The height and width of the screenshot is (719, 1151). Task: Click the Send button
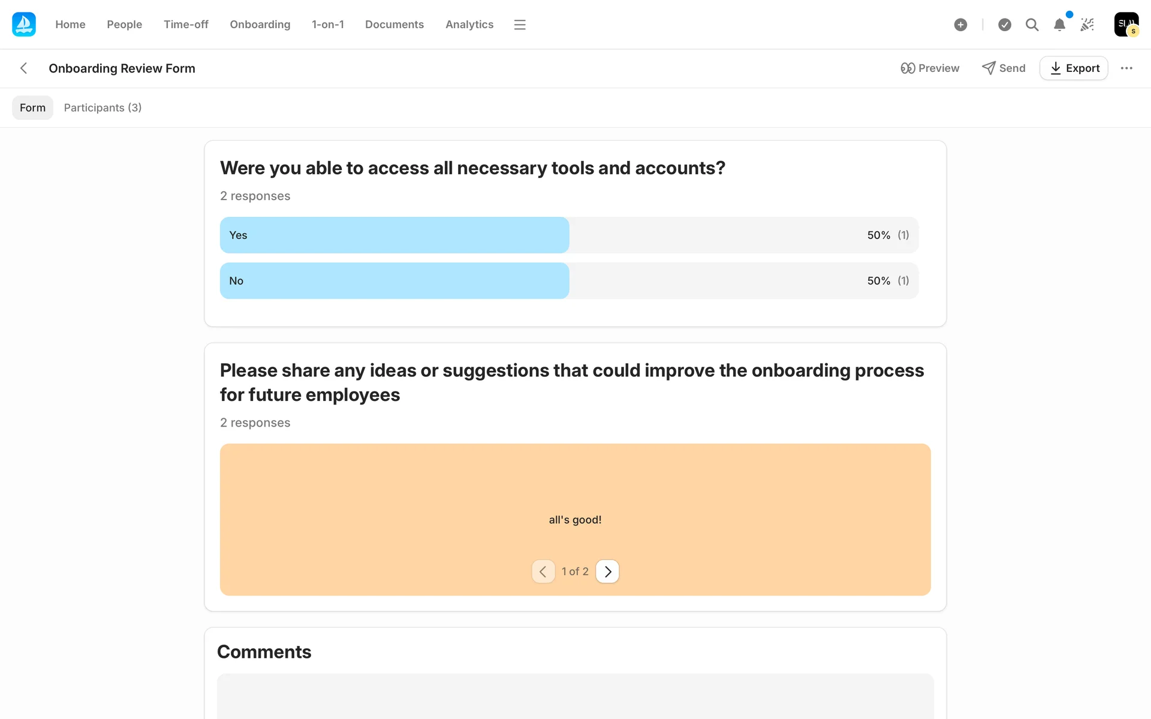click(1004, 68)
